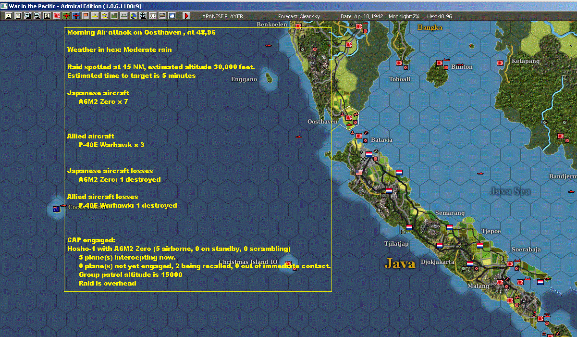The image size is (577, 337).
Task: Select the Japanese flag base at Toboali
Action: [x=399, y=63]
